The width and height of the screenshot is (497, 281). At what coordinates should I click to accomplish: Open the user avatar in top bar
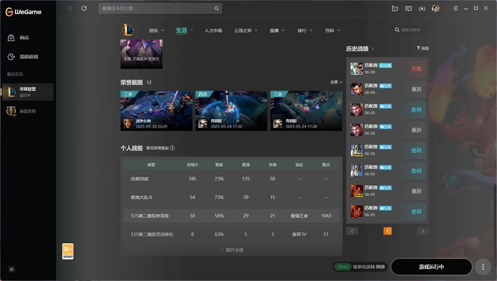coord(435,9)
